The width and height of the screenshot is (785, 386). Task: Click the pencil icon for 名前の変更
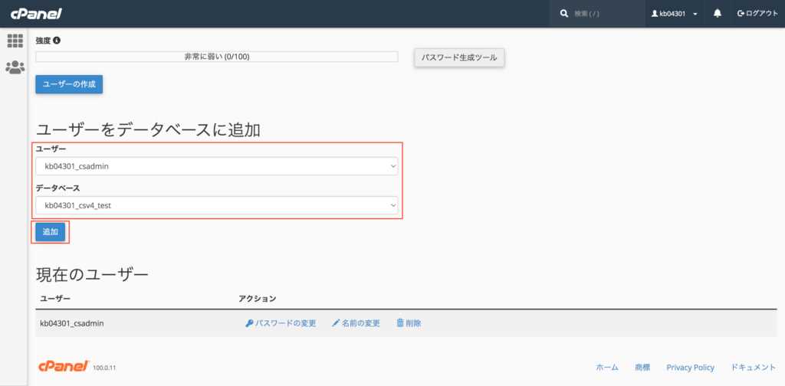[335, 323]
